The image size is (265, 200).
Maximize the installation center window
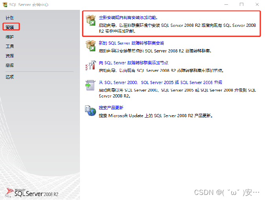tap(241, 4)
